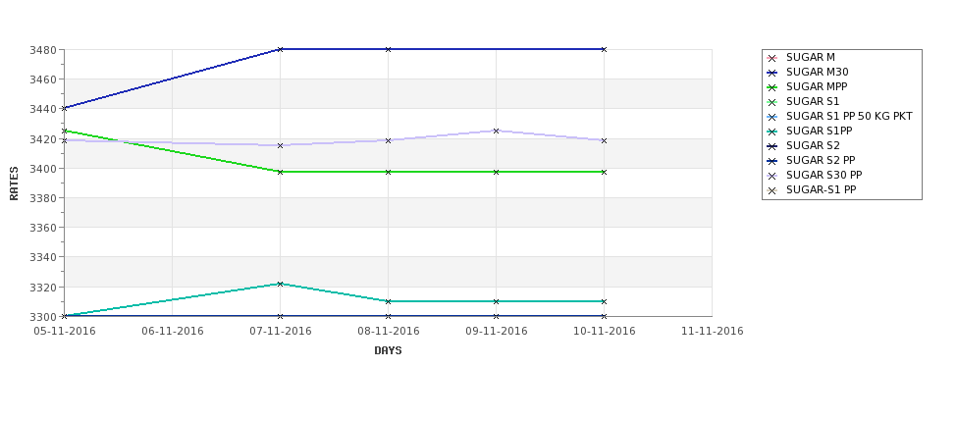Click the SUGAR S30 PP lavender legend marker
The height and width of the screenshot is (421, 957).
[x=772, y=176]
